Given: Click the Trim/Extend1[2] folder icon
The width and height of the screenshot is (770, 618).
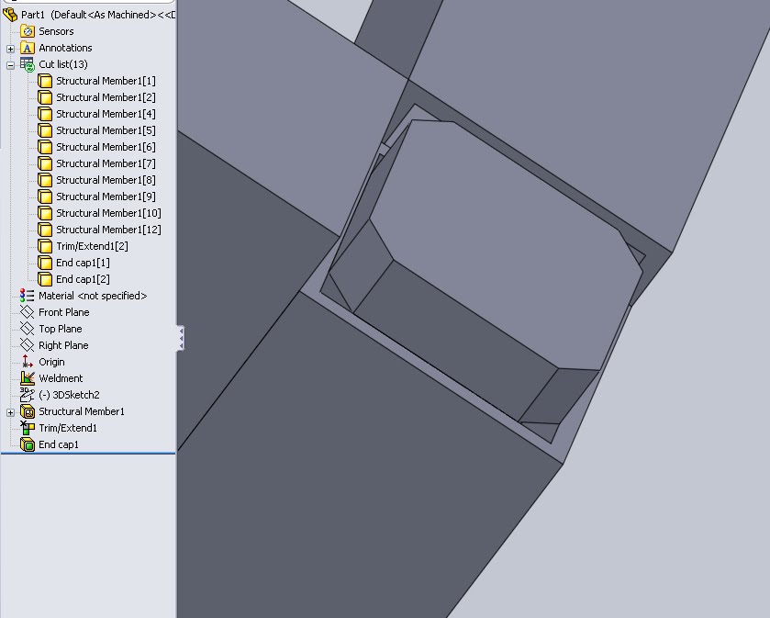Looking at the screenshot, I should click(x=45, y=247).
